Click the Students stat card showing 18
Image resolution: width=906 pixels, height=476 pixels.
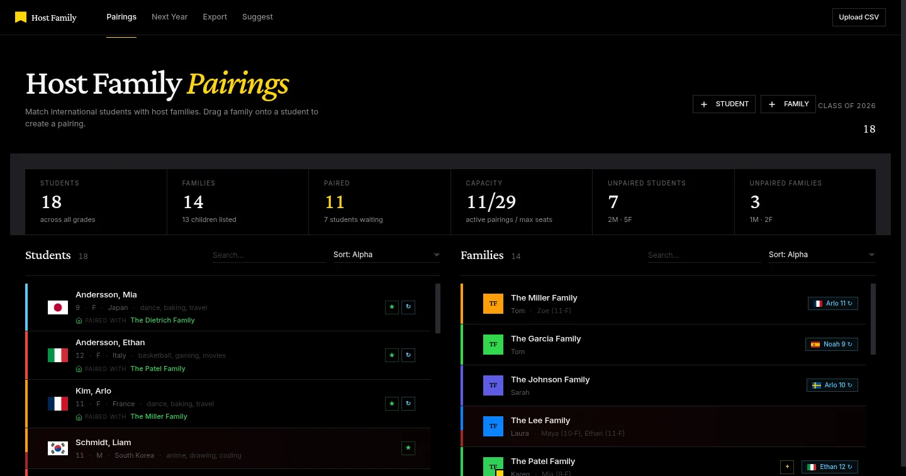click(x=96, y=202)
